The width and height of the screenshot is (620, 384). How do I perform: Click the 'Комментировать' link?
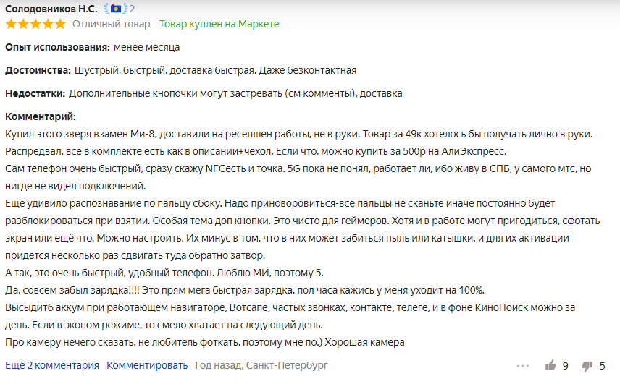pyautogui.click(x=147, y=365)
